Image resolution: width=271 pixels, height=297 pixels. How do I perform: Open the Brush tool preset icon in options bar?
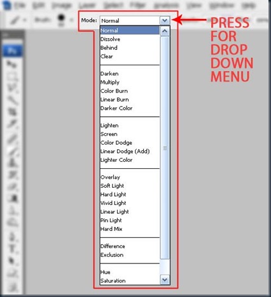(x=15, y=20)
